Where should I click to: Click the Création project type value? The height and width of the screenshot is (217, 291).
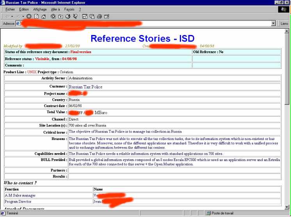point(66,72)
